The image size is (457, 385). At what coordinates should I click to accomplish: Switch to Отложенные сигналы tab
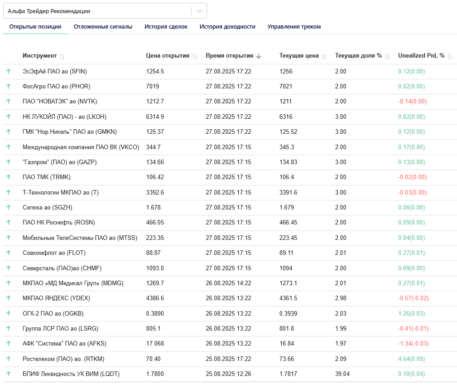click(103, 27)
